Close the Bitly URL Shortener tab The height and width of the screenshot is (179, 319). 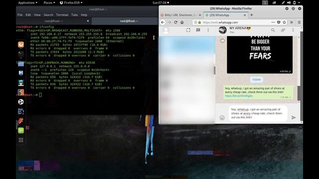click(200, 15)
